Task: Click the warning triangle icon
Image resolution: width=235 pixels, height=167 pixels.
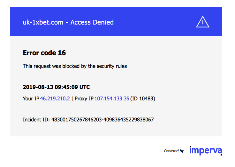Action: tap(203, 22)
